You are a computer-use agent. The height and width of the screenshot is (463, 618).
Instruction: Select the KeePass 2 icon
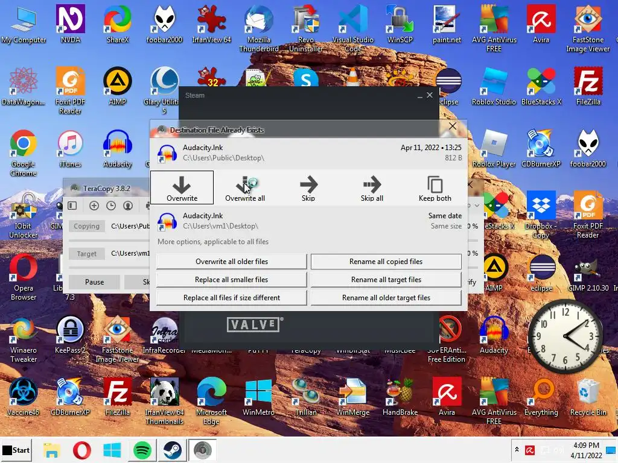pos(70,335)
